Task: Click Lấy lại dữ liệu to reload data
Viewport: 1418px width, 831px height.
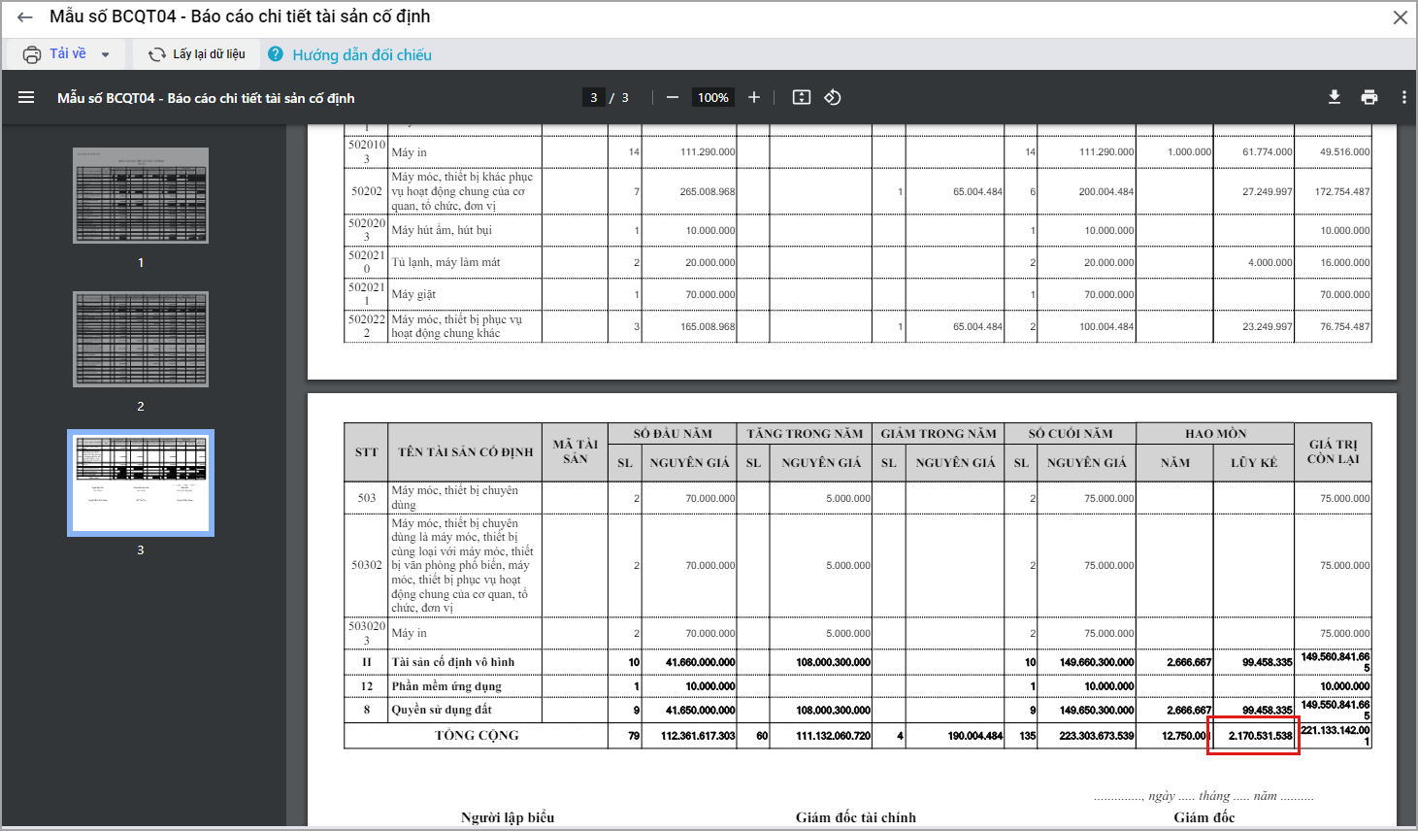Action: coord(209,54)
